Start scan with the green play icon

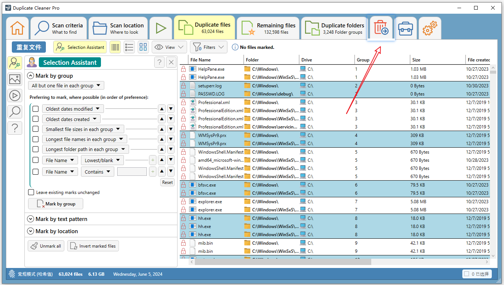click(x=161, y=28)
